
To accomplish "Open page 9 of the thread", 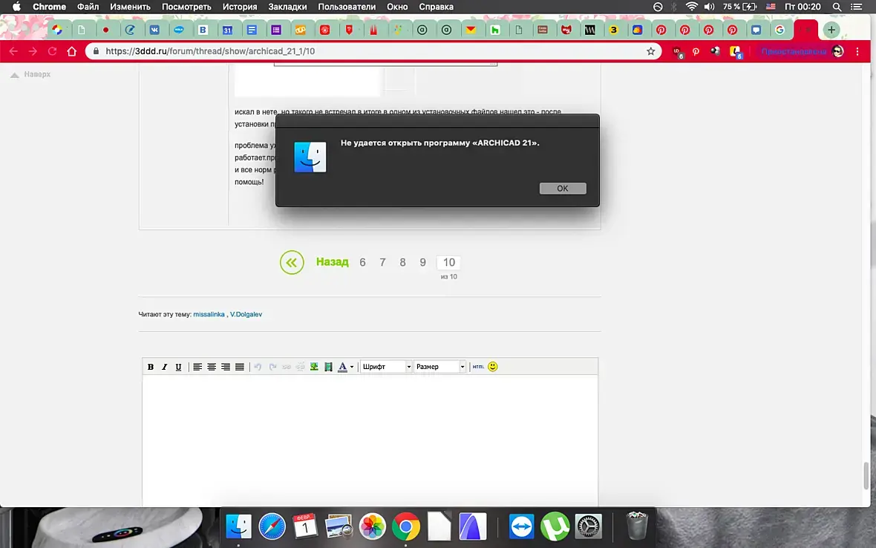I will pos(423,263).
